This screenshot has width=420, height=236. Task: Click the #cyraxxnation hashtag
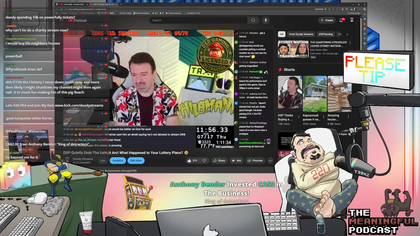click(112, 171)
